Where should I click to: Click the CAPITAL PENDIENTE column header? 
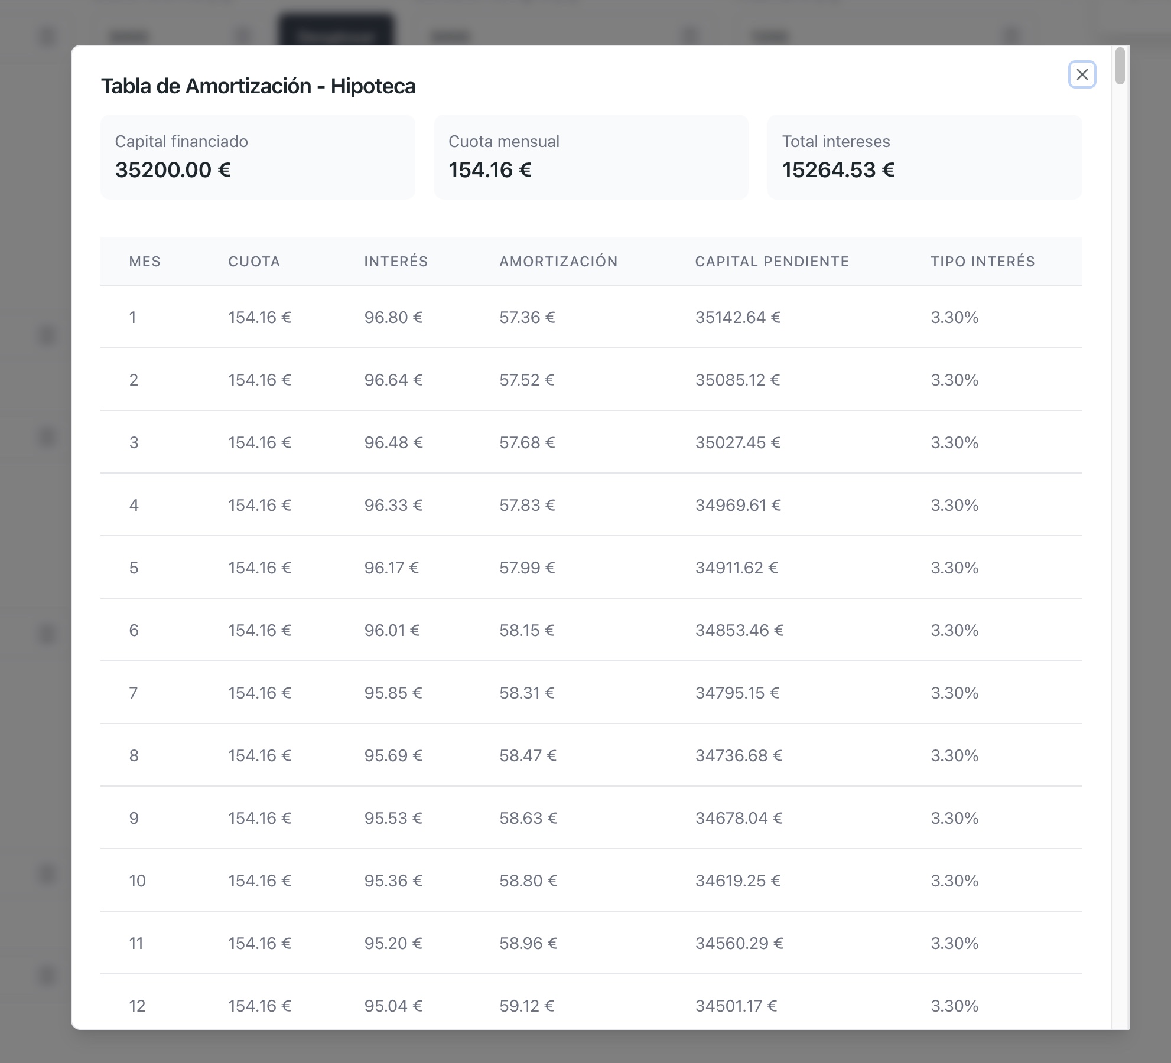pyautogui.click(x=772, y=262)
